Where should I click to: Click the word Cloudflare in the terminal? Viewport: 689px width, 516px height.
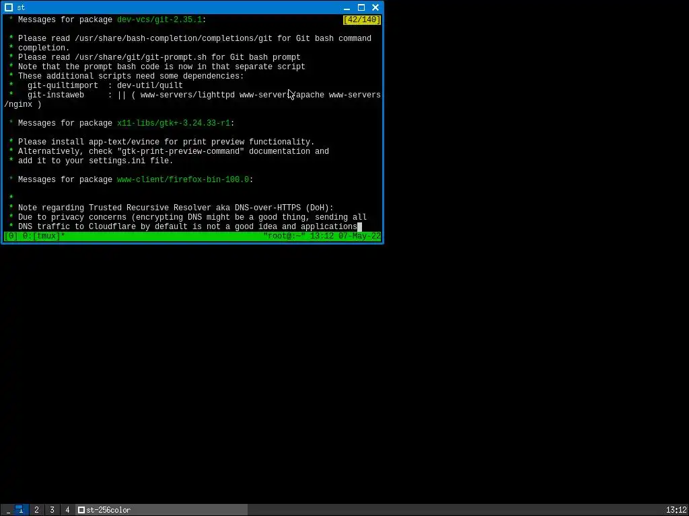tap(112, 227)
